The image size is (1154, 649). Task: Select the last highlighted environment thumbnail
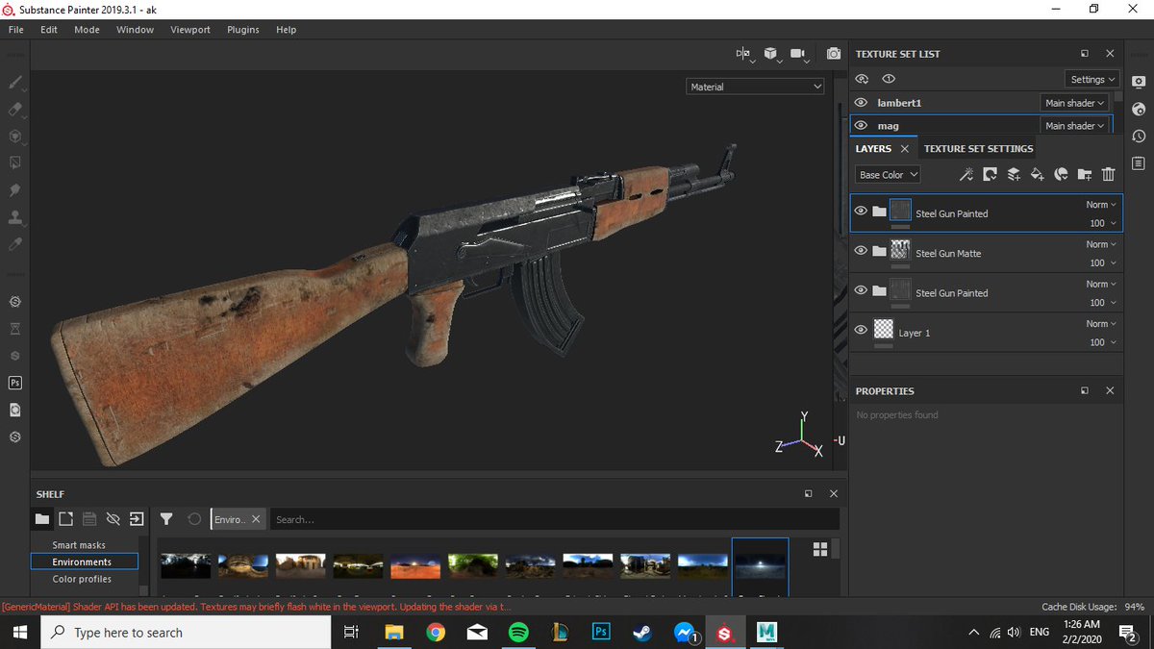click(760, 565)
